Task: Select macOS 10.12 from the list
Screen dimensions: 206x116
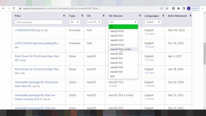Action: (x=123, y=40)
